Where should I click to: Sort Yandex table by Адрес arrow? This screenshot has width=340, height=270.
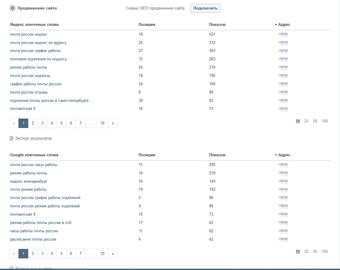[x=276, y=25]
